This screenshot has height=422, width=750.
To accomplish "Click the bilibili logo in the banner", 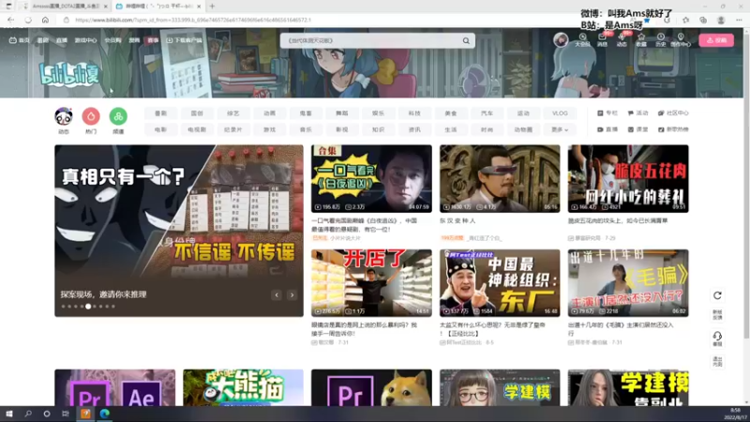I will [68, 74].
